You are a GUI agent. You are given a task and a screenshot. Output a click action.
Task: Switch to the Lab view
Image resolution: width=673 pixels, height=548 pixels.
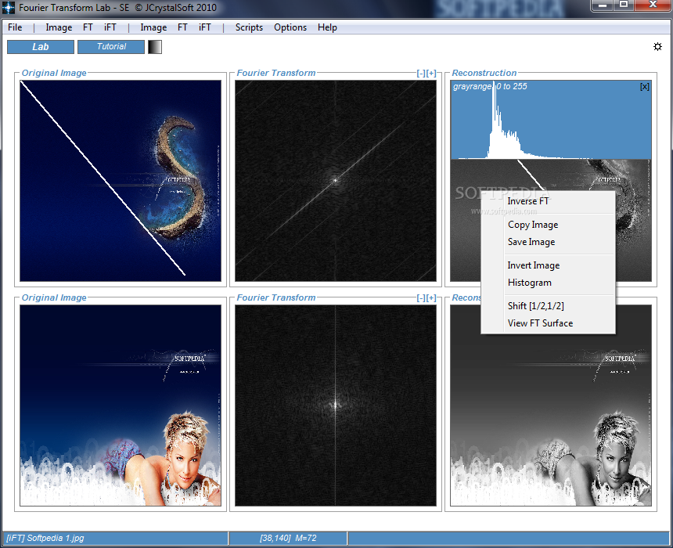pyautogui.click(x=41, y=47)
